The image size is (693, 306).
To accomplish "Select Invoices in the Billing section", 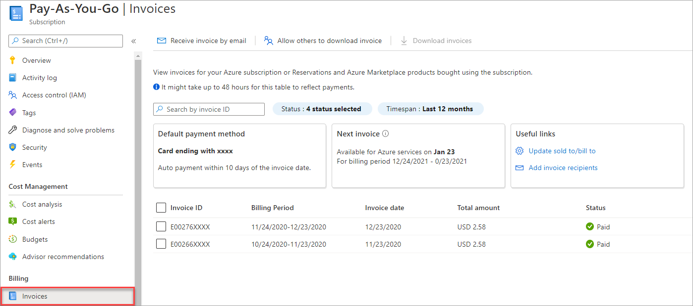I will coord(35,296).
